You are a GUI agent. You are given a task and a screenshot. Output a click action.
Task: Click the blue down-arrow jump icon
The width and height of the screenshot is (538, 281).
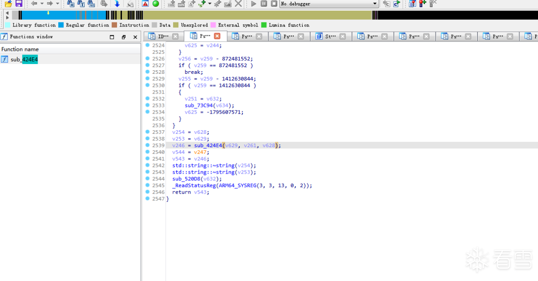pyautogui.click(x=117, y=4)
